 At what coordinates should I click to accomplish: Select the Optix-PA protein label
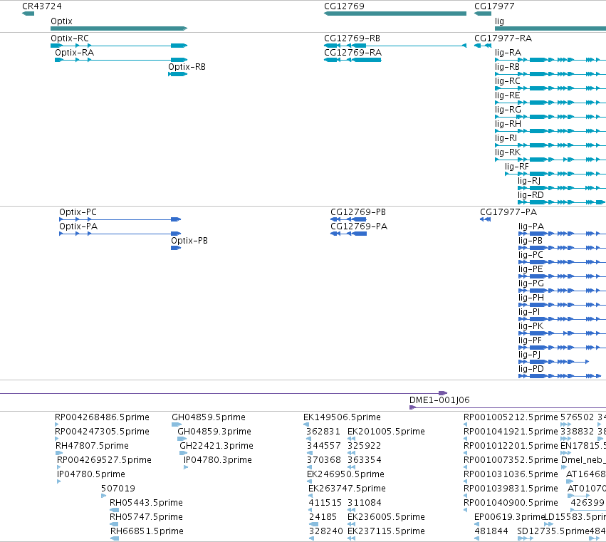[x=78, y=226]
